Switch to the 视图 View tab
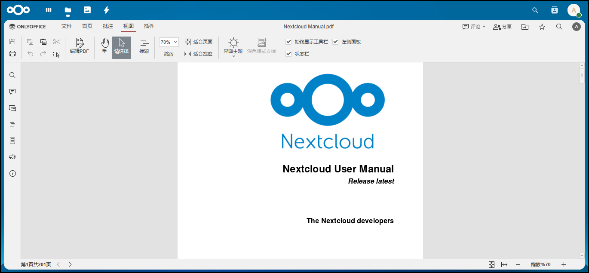This screenshot has height=273, width=589. tap(129, 26)
